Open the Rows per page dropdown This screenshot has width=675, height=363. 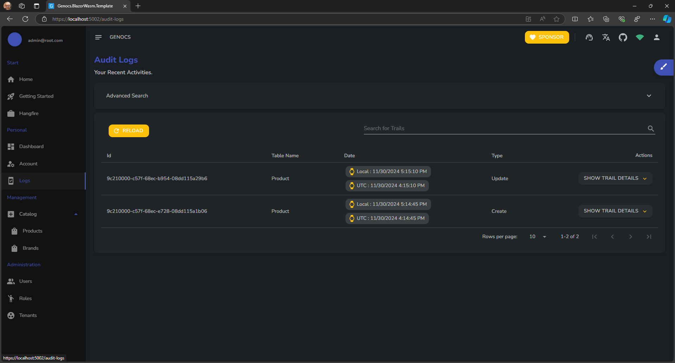coord(538,237)
